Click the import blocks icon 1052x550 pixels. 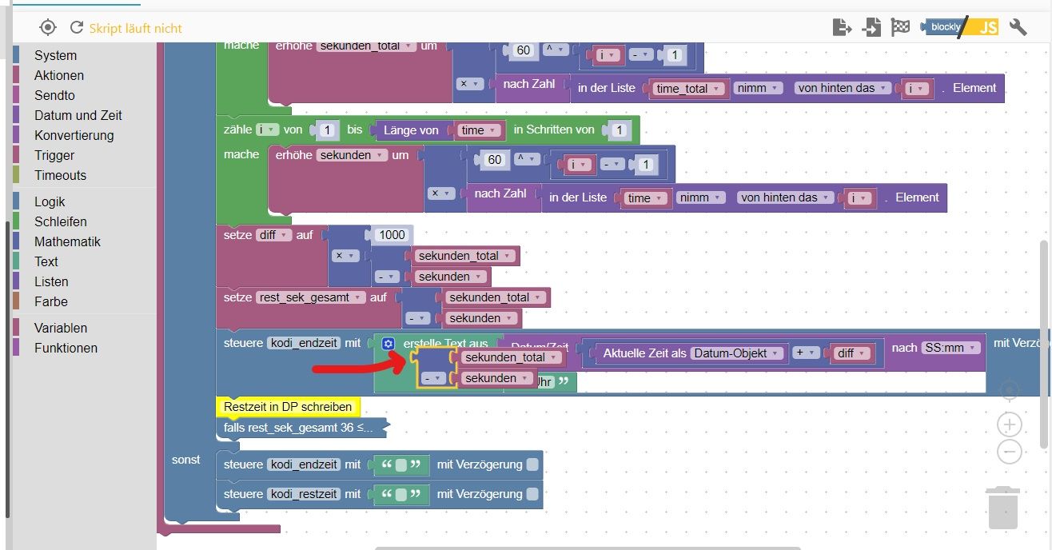point(871,27)
